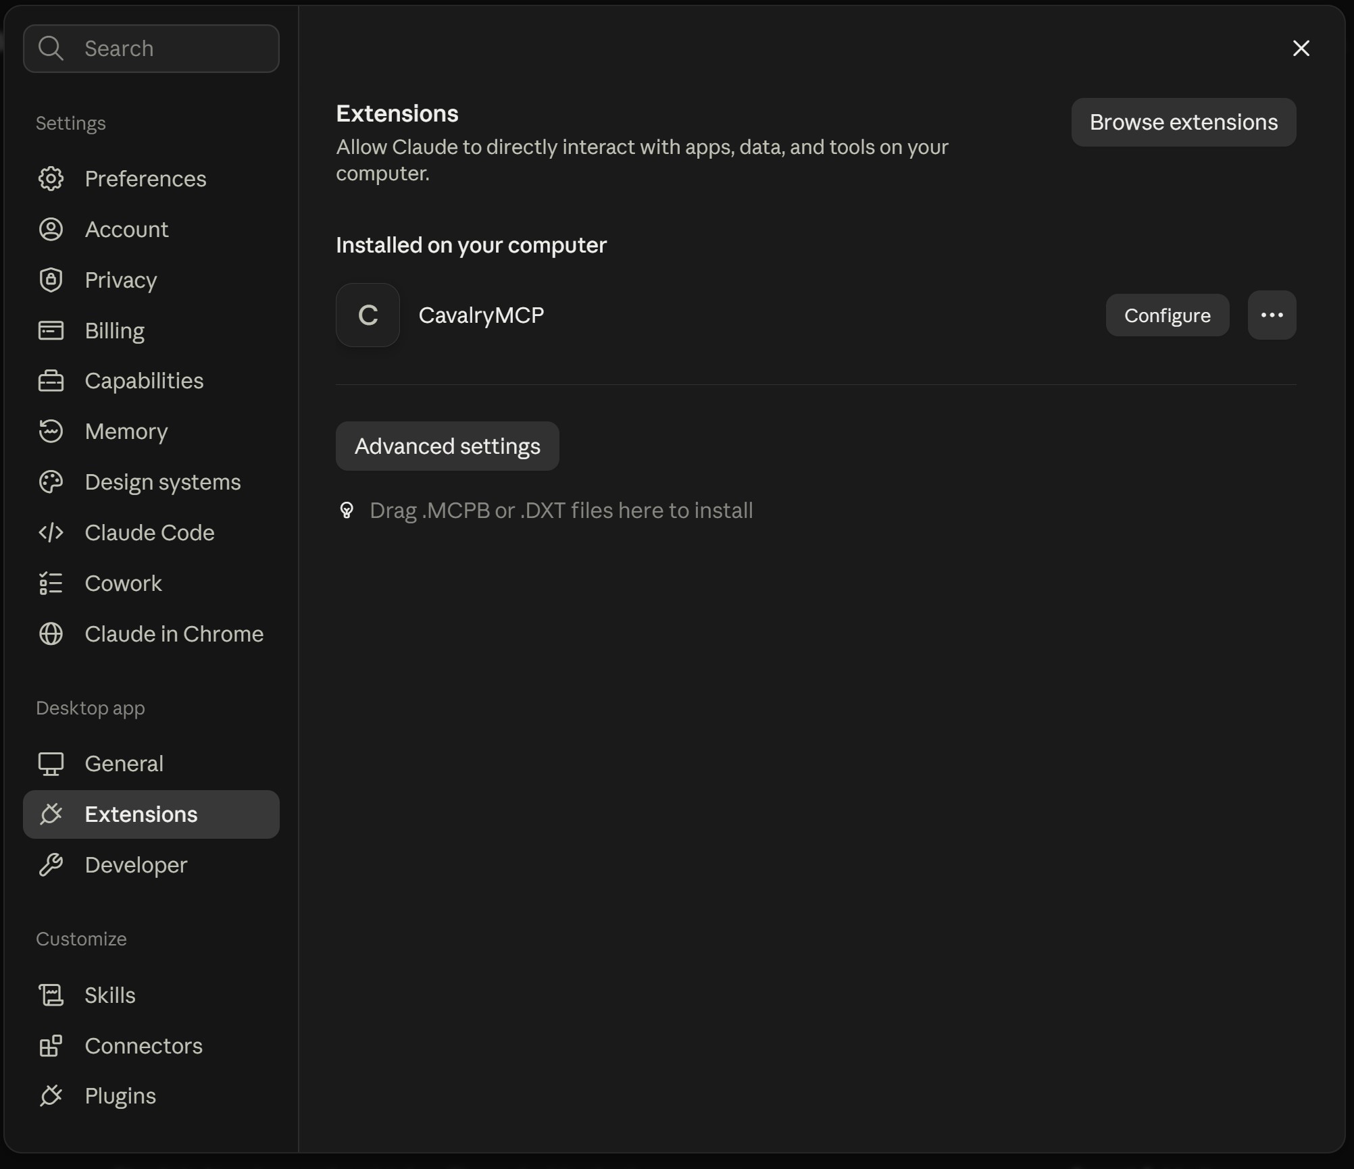Open the CavalryMCP three-dot options menu
This screenshot has width=1354, height=1169.
click(1272, 315)
